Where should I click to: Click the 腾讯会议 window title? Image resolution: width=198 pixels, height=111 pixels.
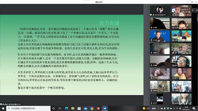click(x=99, y=2)
